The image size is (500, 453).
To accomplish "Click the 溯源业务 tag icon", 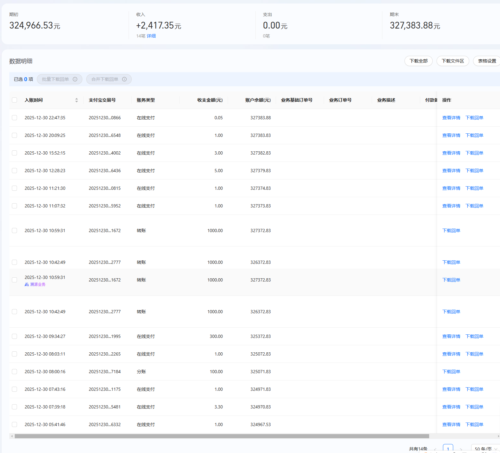I will pos(27,284).
